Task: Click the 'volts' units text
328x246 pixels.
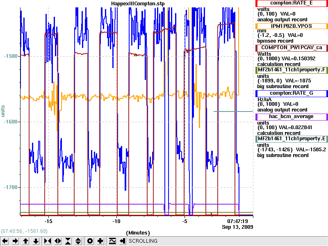Action: [x=263, y=9]
